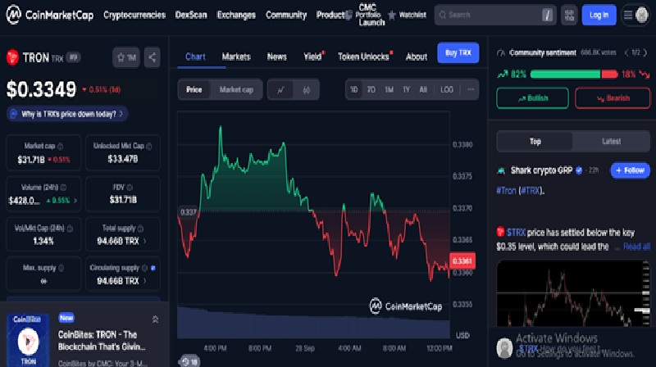Switch to candlestick chart icon

[x=306, y=89]
